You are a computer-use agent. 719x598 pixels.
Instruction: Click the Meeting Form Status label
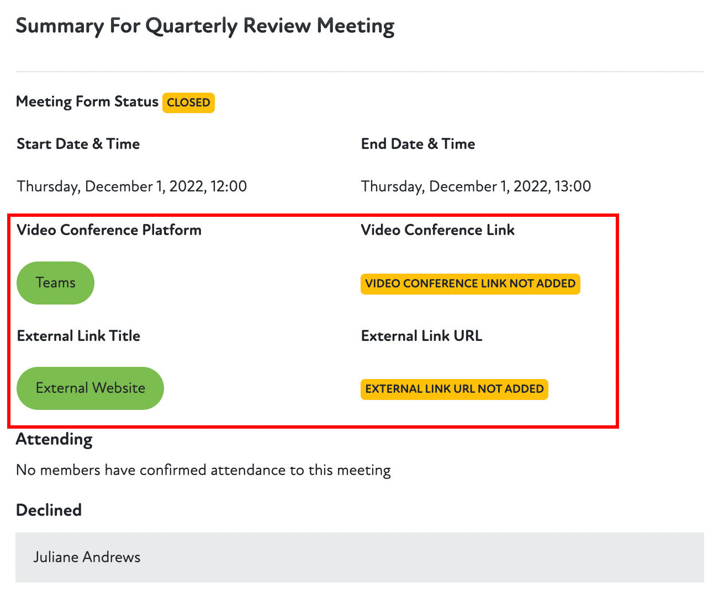pos(87,102)
